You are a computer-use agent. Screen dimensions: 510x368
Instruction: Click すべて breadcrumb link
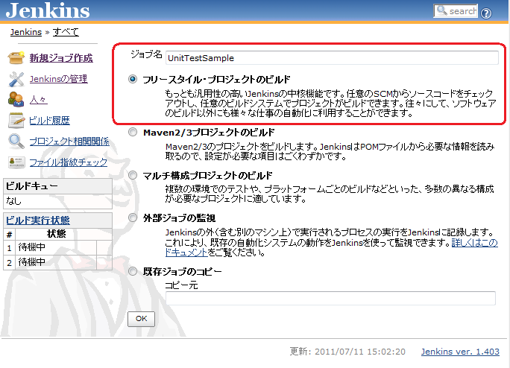66,32
